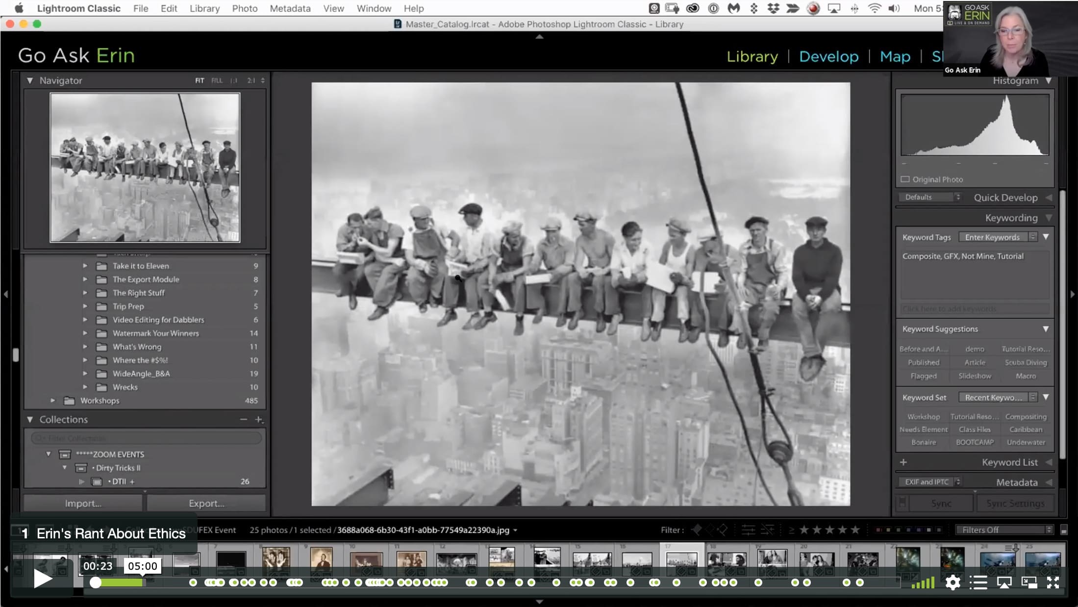1078x607 pixels.
Task: Toggle the filter lock switch beside Filters Off
Action: click(1064, 530)
